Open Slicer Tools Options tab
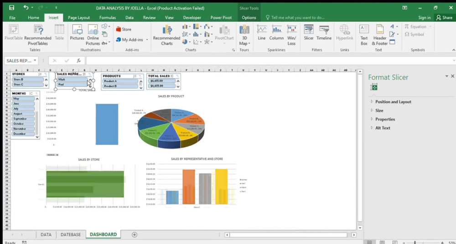This screenshot has height=244, width=456. pyautogui.click(x=249, y=17)
